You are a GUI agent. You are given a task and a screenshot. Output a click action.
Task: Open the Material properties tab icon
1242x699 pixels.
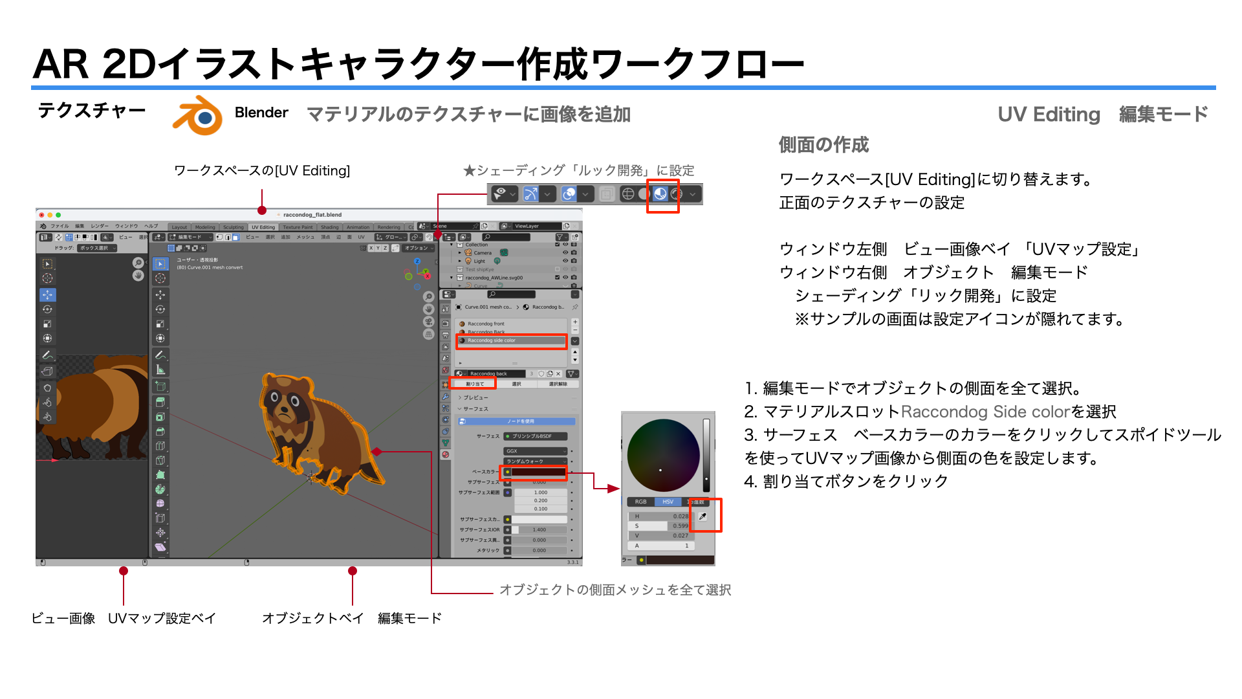tap(446, 454)
